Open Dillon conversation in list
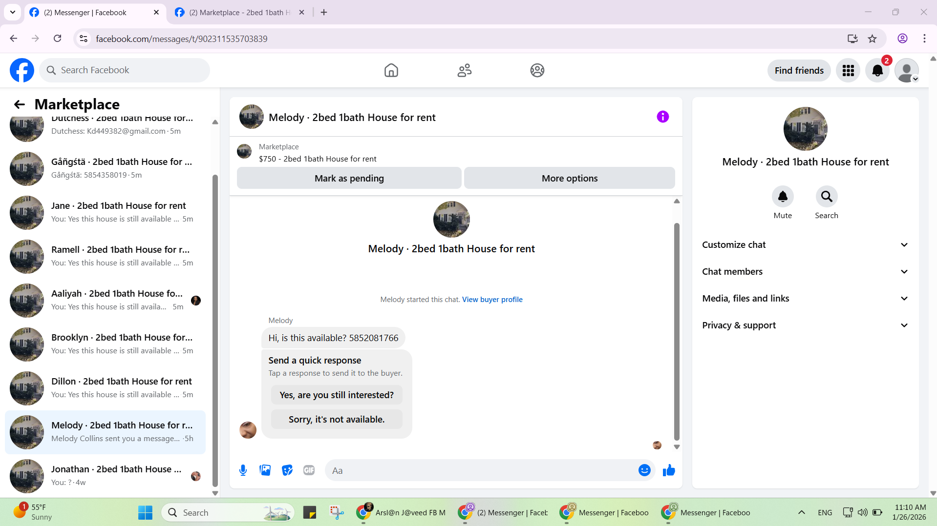The image size is (937, 526). tap(105, 388)
